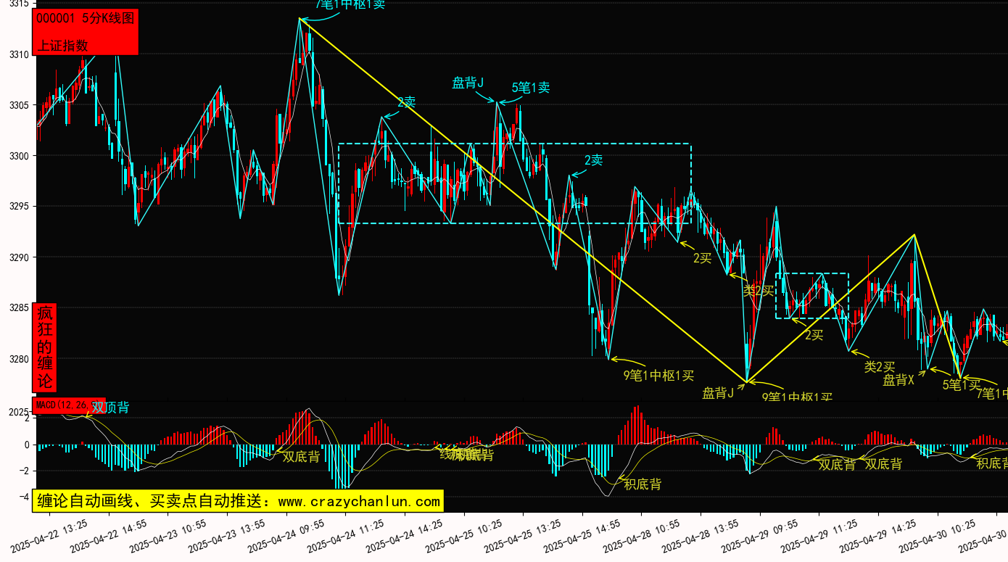Click the '2025-04-28 13:55' time axis label
Viewport: 1008px width, 562px height.
701,535
